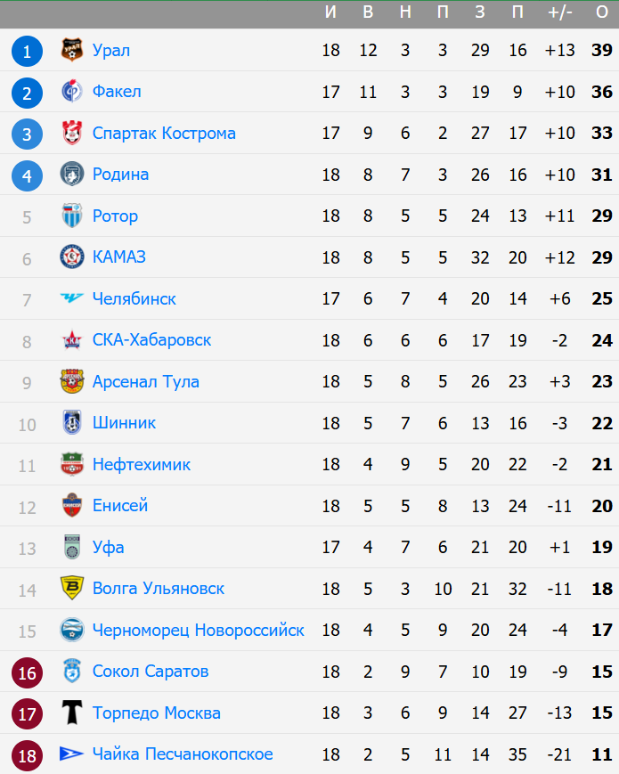Viewport: 619px width, 774px height.
Task: Click the +/- goal difference header
Action: click(x=560, y=12)
